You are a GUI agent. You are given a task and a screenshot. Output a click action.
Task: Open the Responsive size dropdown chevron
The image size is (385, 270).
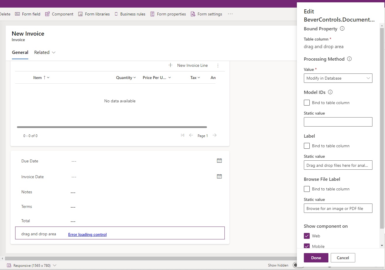pos(55,265)
